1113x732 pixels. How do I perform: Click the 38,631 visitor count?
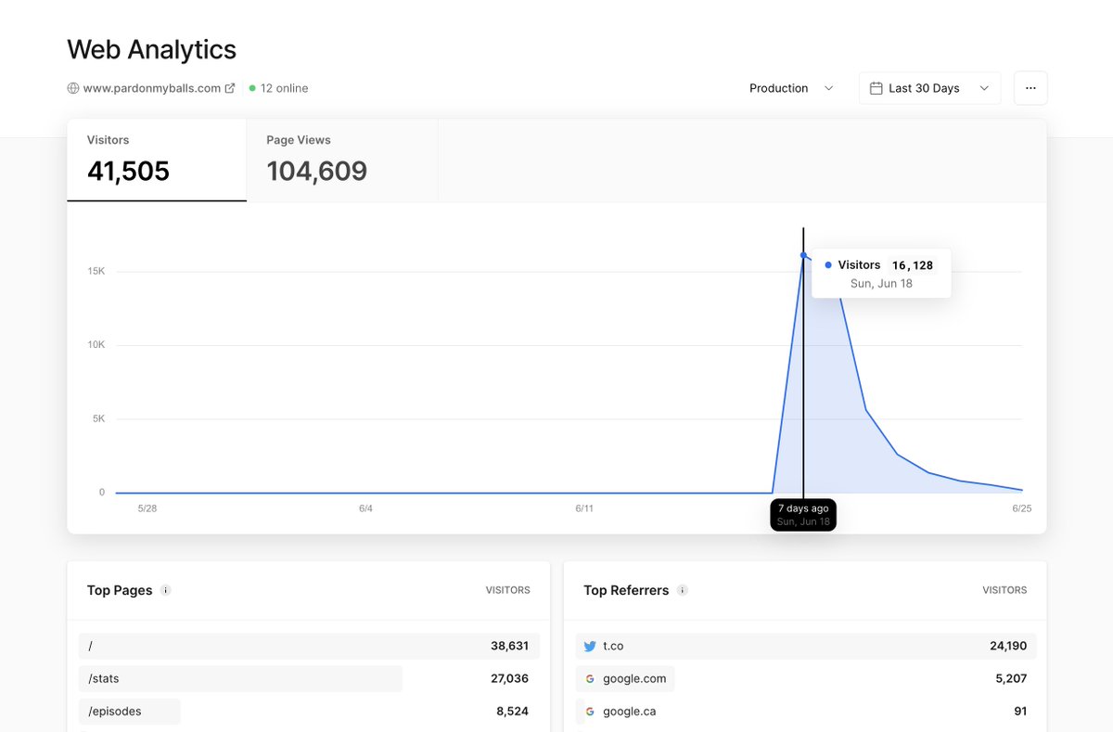[510, 646]
